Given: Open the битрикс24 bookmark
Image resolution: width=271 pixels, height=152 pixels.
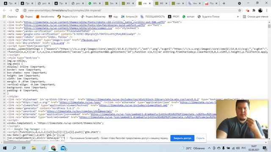Looking at the screenshot, I should [129, 17].
